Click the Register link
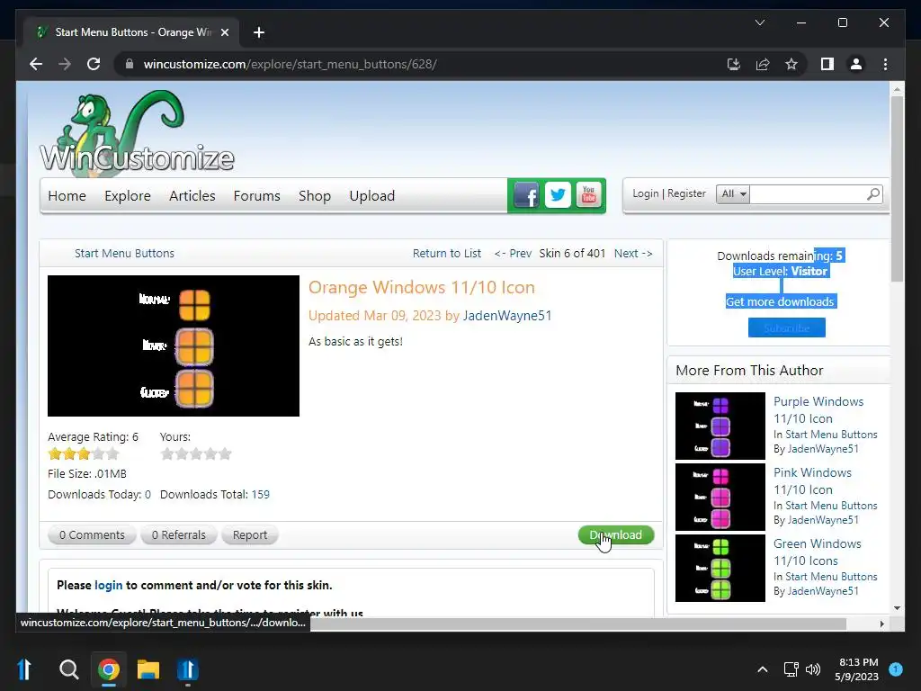The image size is (921, 691). pos(686,193)
